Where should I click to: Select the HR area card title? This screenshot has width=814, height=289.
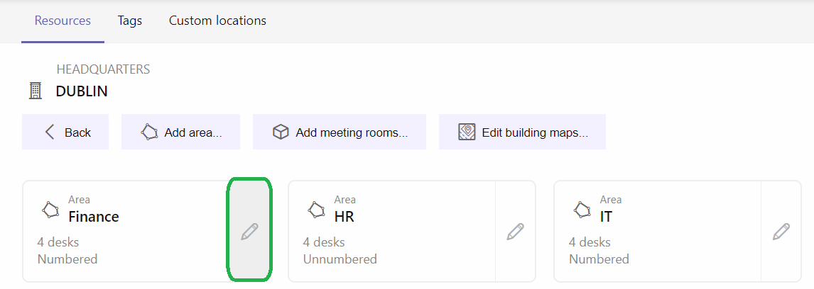344,217
